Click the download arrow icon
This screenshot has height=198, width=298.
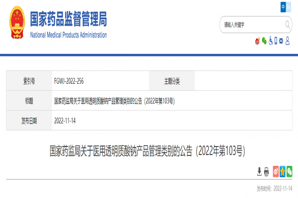[x=259, y=171]
